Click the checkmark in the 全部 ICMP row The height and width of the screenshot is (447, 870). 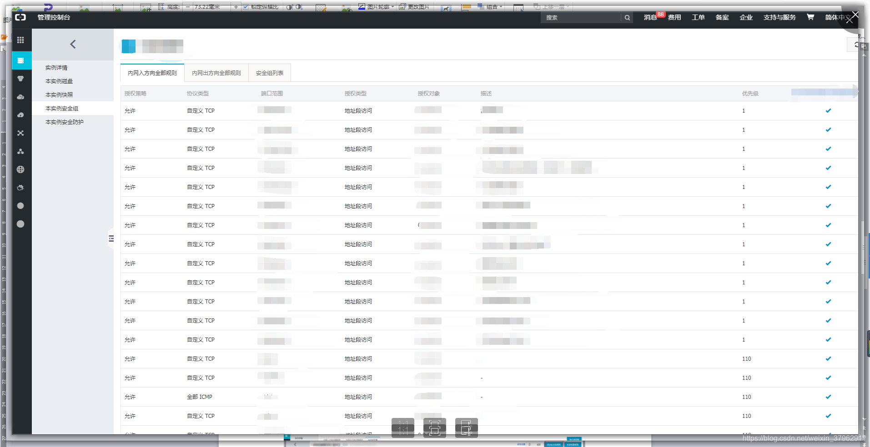click(x=828, y=397)
